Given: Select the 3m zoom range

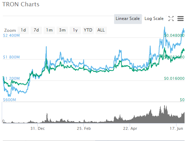Looking at the screenshot, I should [x=62, y=30].
